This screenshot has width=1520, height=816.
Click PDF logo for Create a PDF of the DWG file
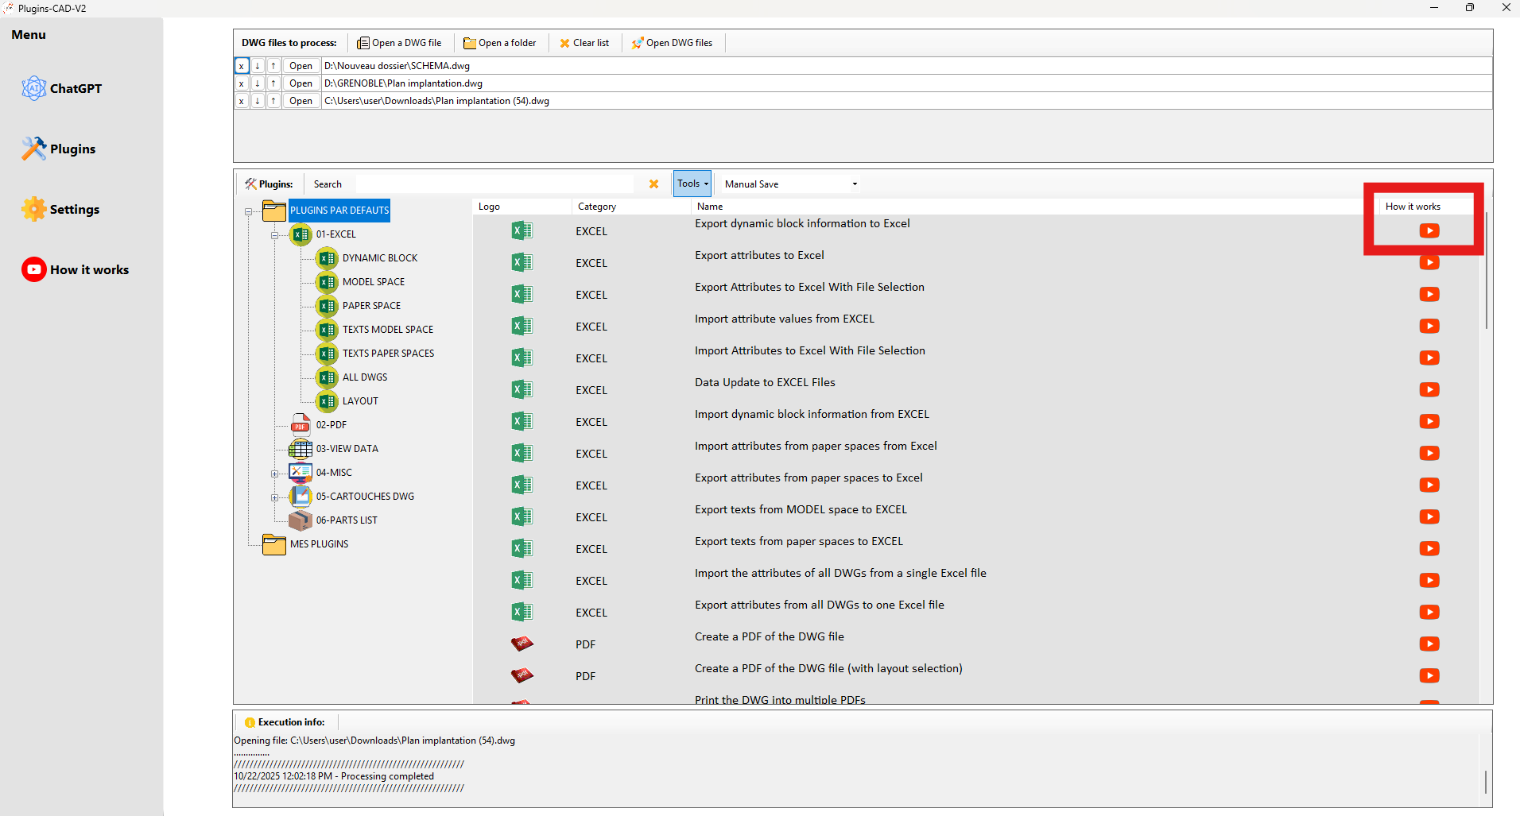click(x=522, y=644)
